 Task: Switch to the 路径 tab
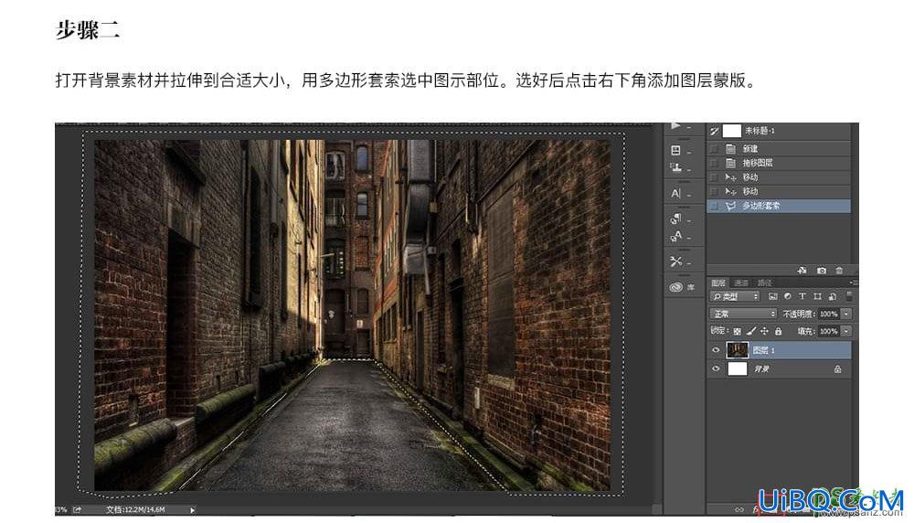click(765, 283)
